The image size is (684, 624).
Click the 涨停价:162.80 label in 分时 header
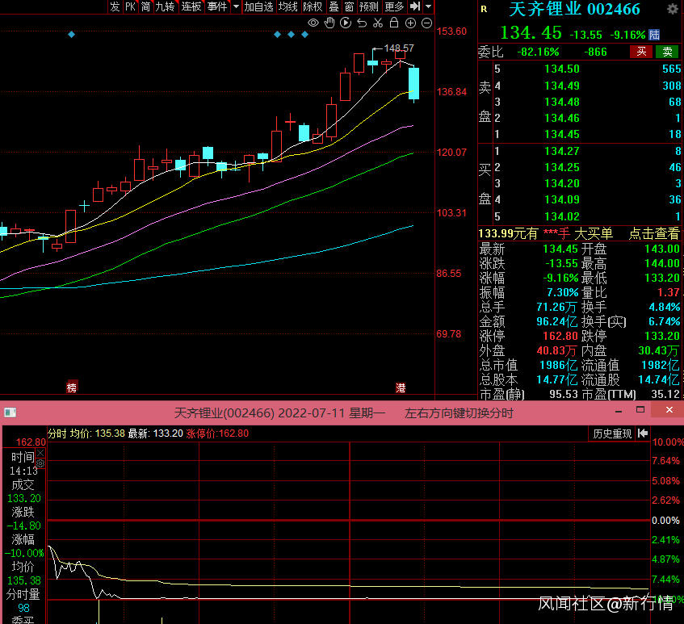(x=217, y=433)
